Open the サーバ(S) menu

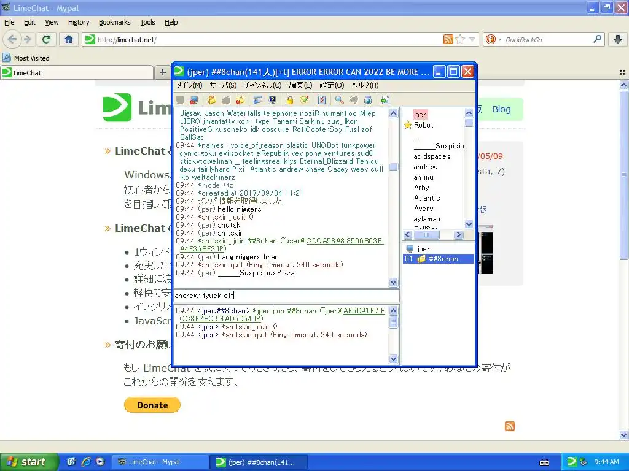223,85
